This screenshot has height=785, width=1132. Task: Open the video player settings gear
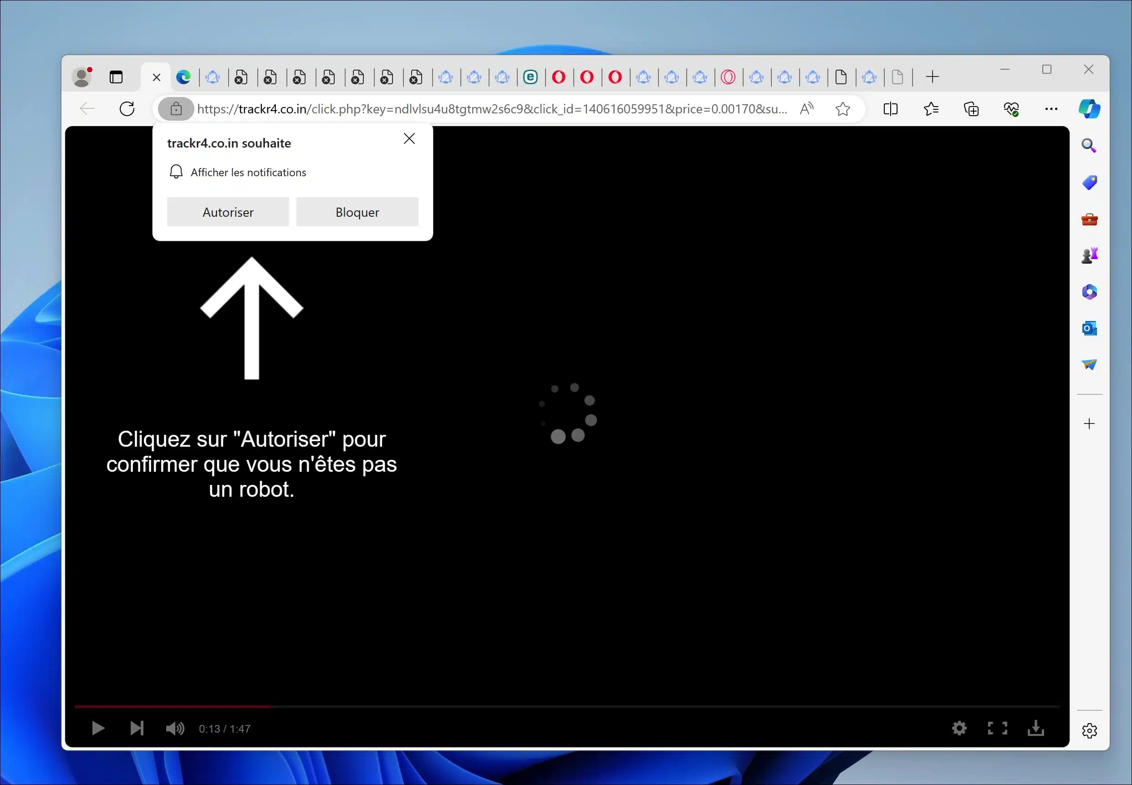click(959, 728)
